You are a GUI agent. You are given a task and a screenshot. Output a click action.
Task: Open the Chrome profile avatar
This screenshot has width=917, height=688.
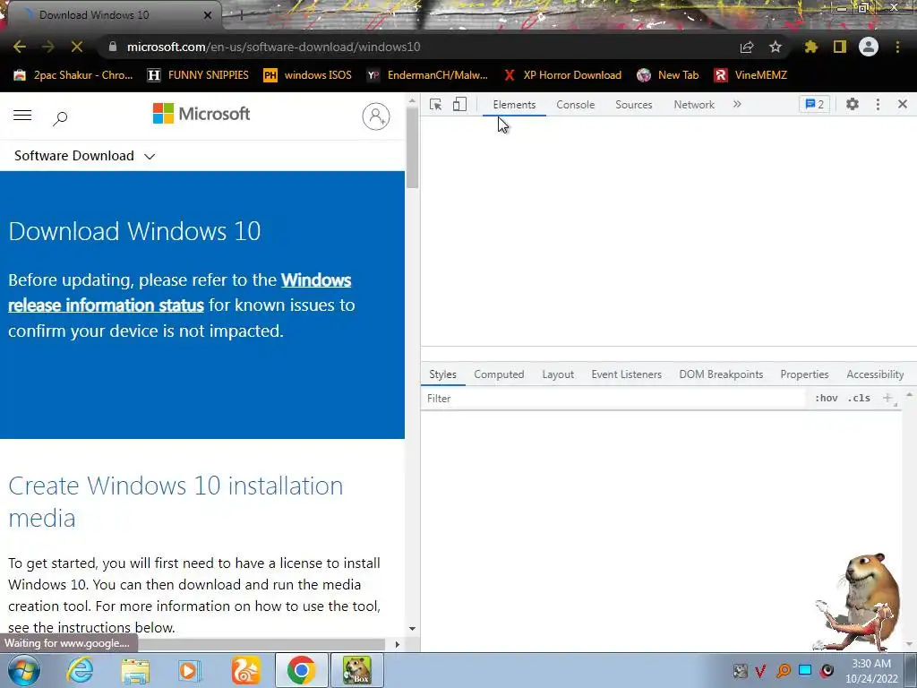869,47
